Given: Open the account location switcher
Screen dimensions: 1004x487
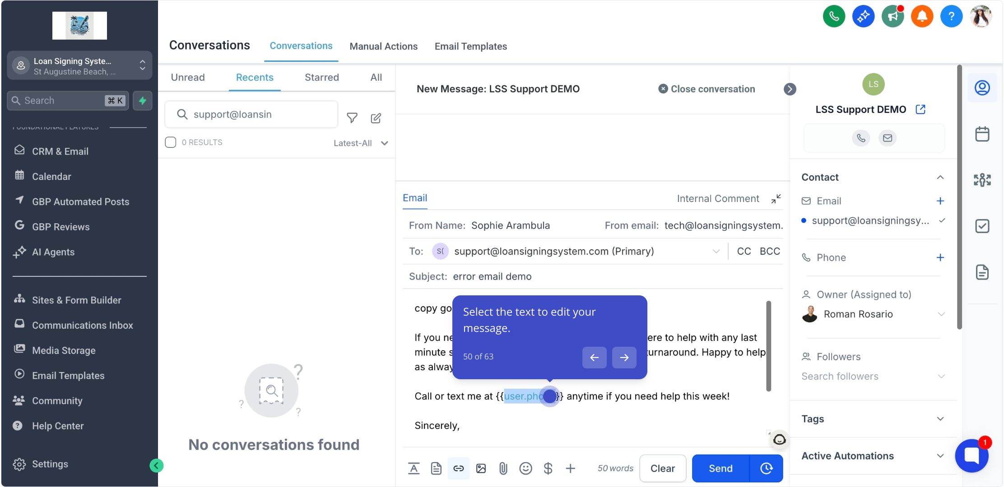Looking at the screenshot, I should (79, 66).
